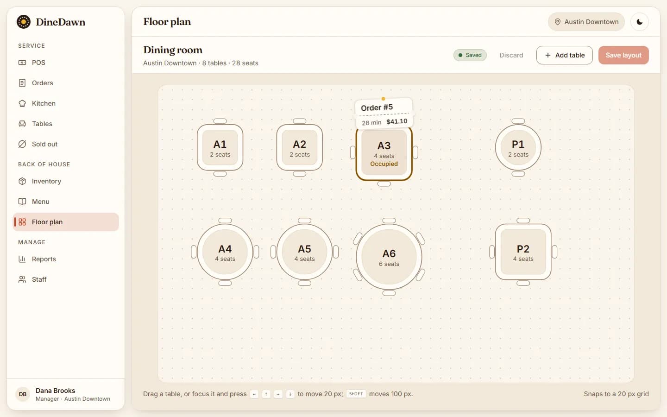
Task: Click the 'Dining room' heading
Action: pos(173,50)
